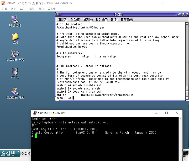Click '# SSH protocol v1 specific options' line
The image size is (189, 161).
coord(84,66)
